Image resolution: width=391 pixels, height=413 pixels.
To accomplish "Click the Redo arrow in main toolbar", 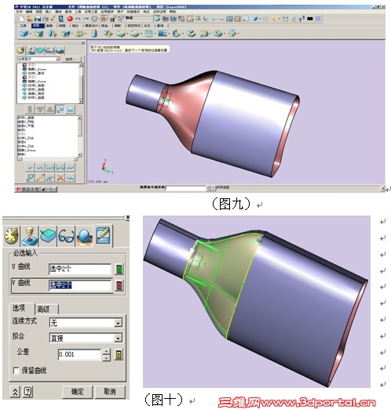I will click(86, 19).
